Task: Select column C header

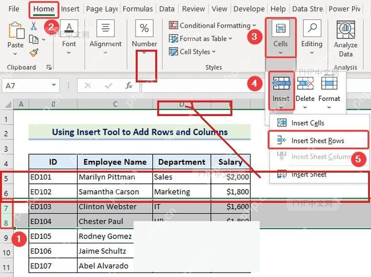Action: coord(115,104)
